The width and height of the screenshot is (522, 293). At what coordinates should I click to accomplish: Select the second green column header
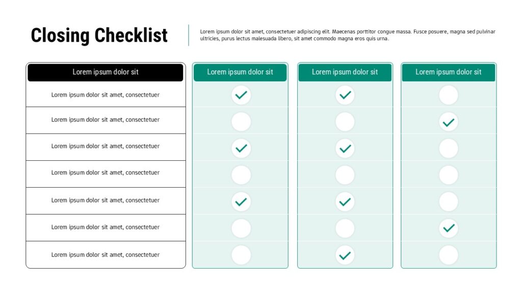(345, 72)
